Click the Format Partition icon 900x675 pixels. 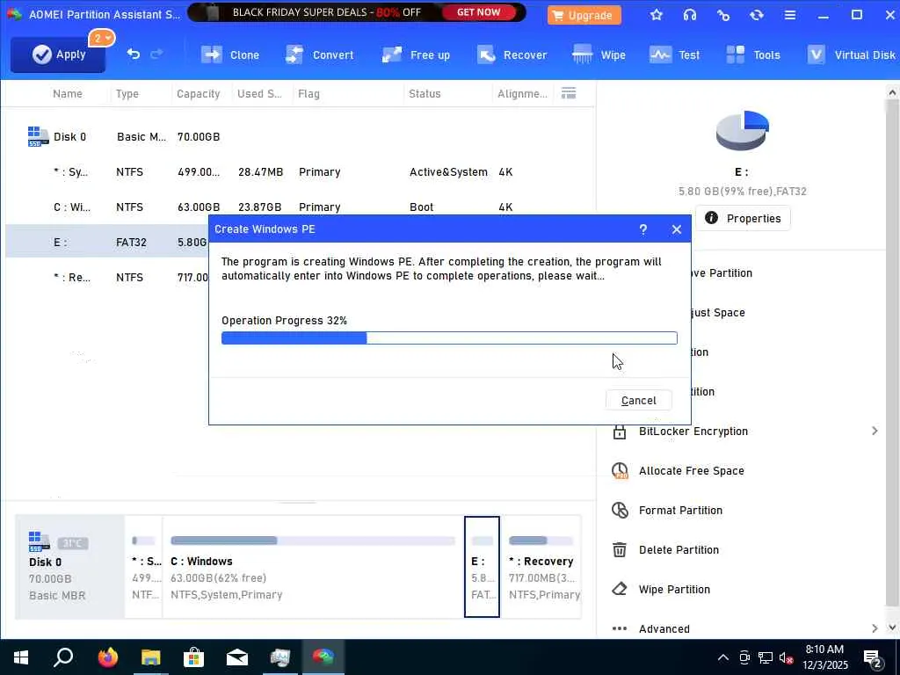pos(620,510)
